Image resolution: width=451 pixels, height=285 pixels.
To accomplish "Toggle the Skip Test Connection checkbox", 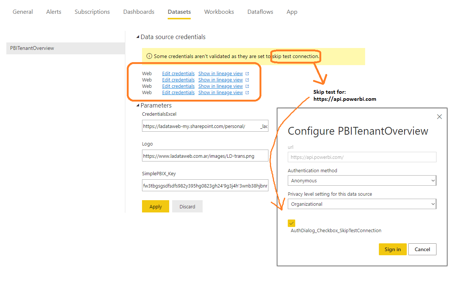I will click(x=291, y=223).
